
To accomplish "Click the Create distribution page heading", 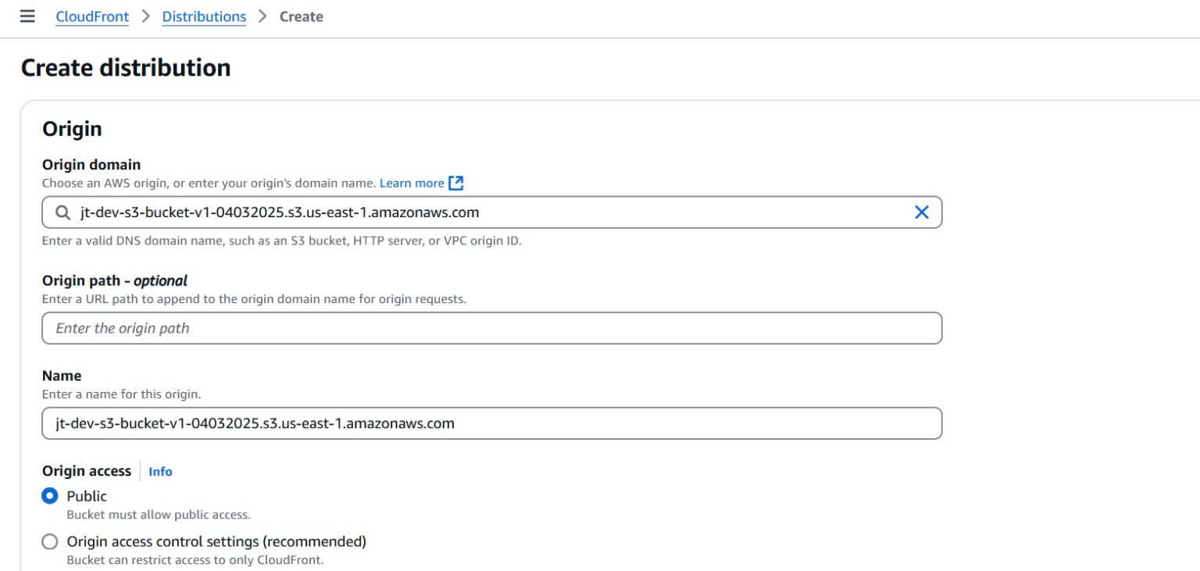I will [126, 68].
